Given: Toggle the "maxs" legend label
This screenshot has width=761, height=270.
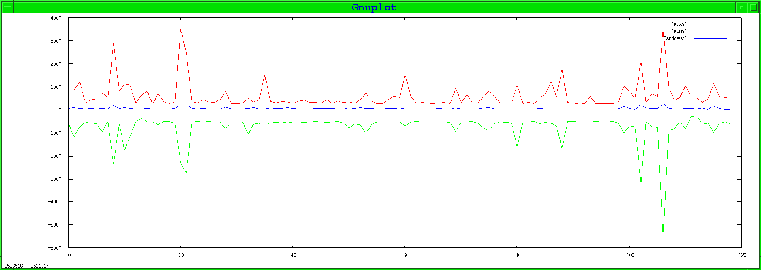Looking at the screenshot, I should (679, 24).
